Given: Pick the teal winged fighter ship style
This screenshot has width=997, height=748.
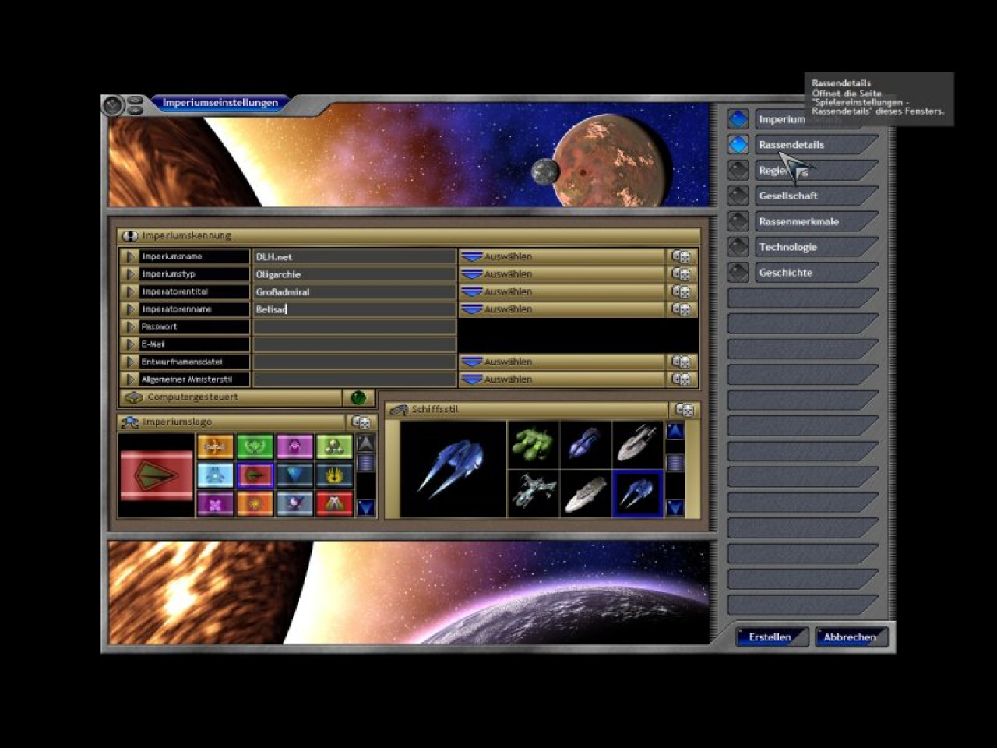Looking at the screenshot, I should (534, 493).
